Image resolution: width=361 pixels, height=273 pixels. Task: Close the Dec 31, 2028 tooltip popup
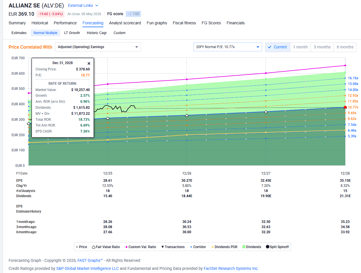click(89, 64)
